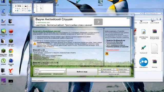Screen dimensions: 164x92
Task: Click the refresh button beside the Explorer address bar
Action: pos(143,14)
